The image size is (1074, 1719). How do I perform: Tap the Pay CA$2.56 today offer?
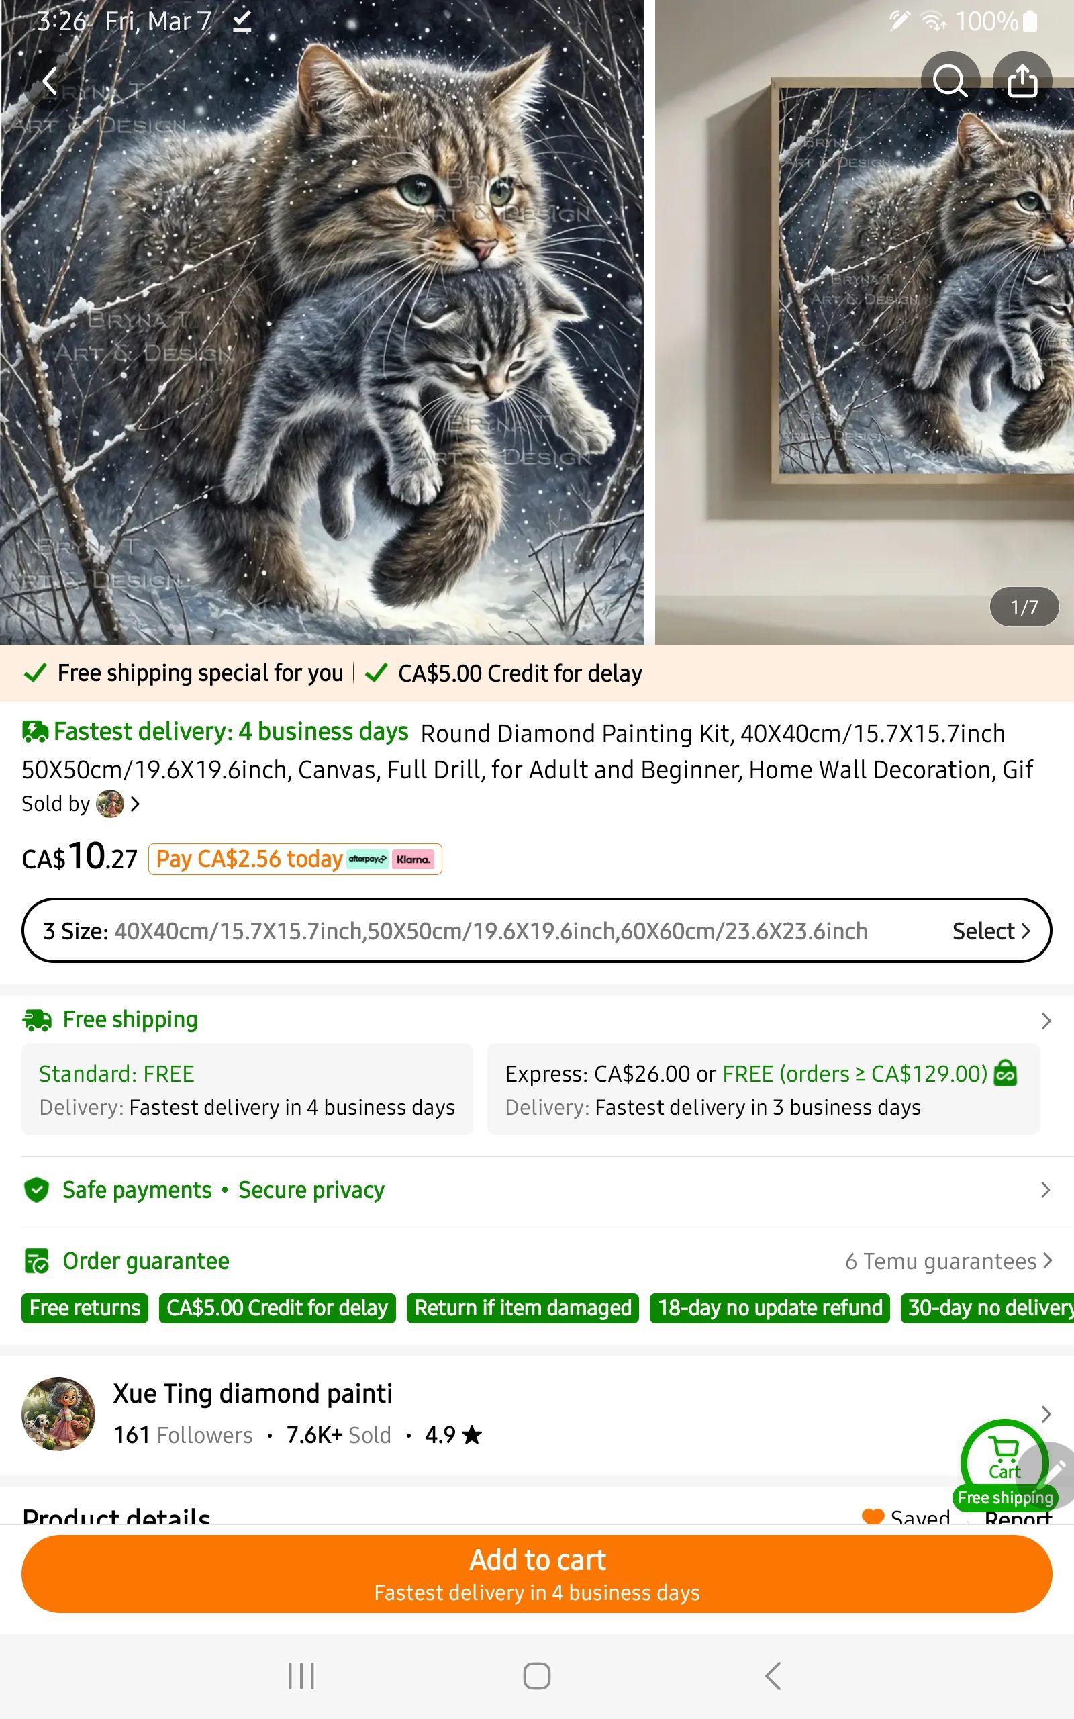(295, 859)
